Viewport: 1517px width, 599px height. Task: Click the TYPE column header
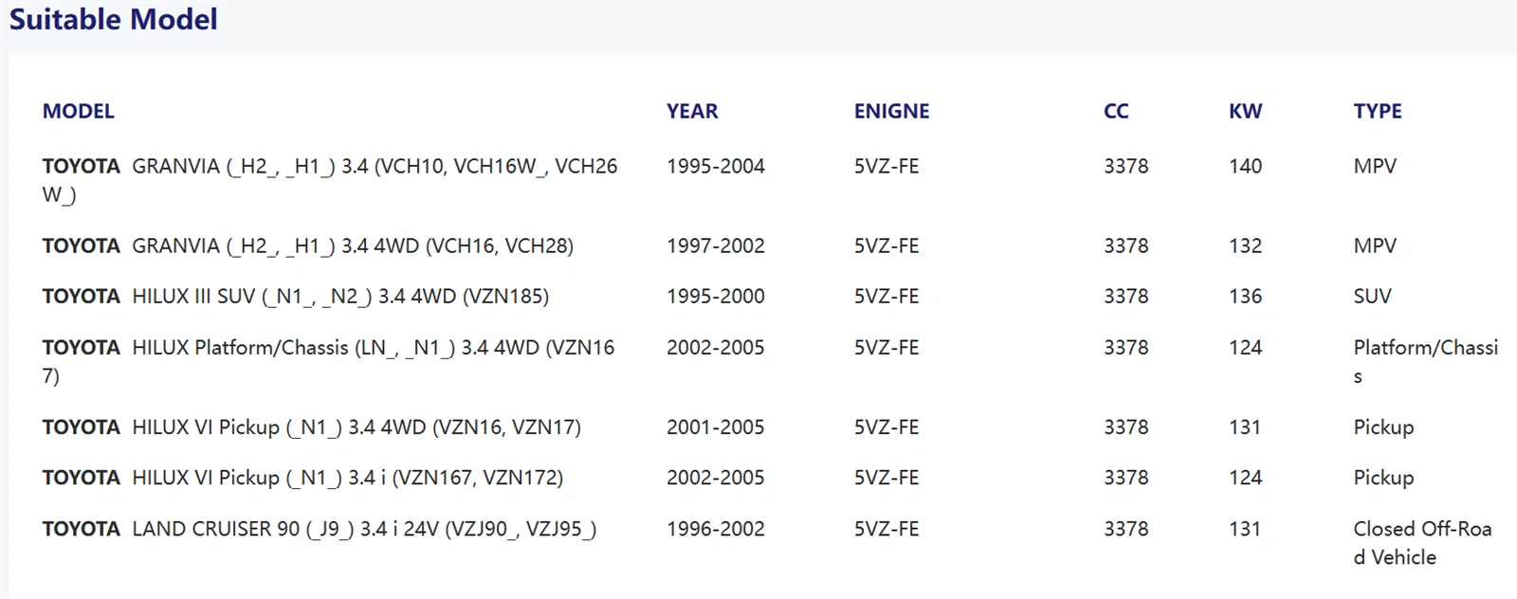1377,111
